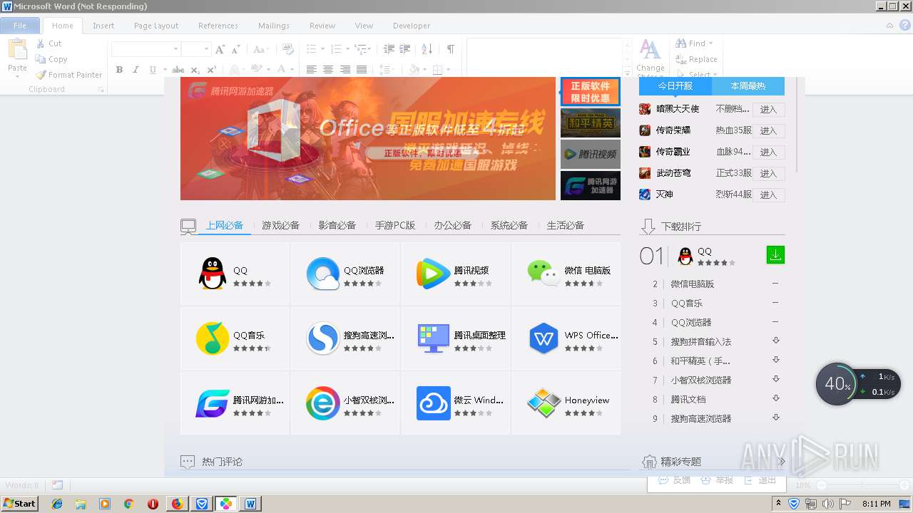Download 和平精英 from ranking list
Screen dimensions: 913x513
point(776,360)
